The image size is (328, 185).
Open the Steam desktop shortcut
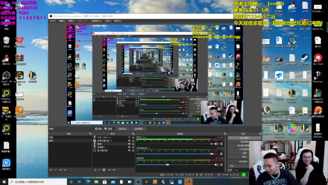(x=305, y=60)
